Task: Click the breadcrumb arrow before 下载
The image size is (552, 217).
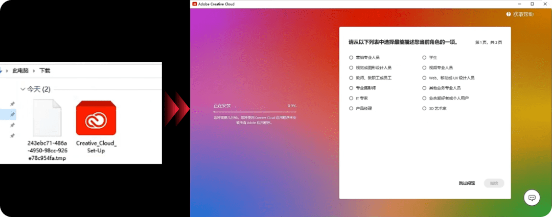Action: point(34,70)
